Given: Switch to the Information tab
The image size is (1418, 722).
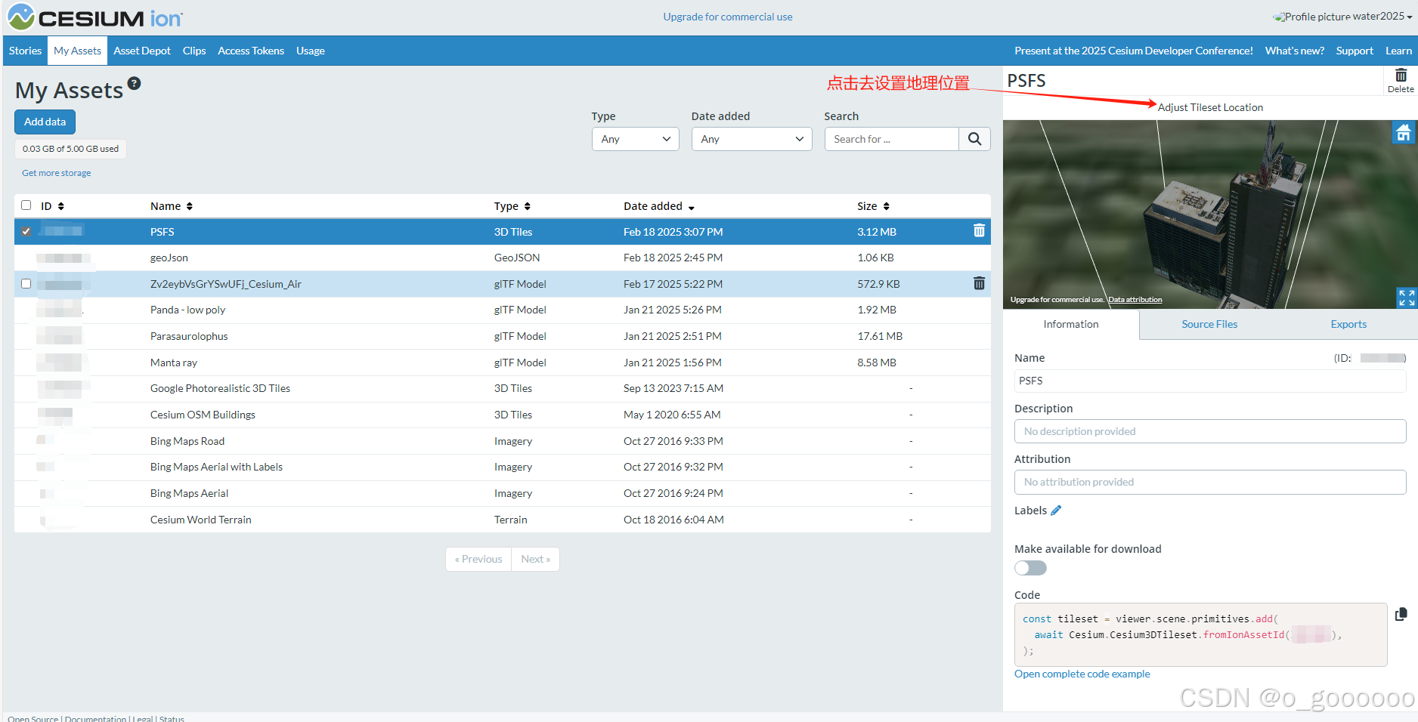Looking at the screenshot, I should (1071, 324).
